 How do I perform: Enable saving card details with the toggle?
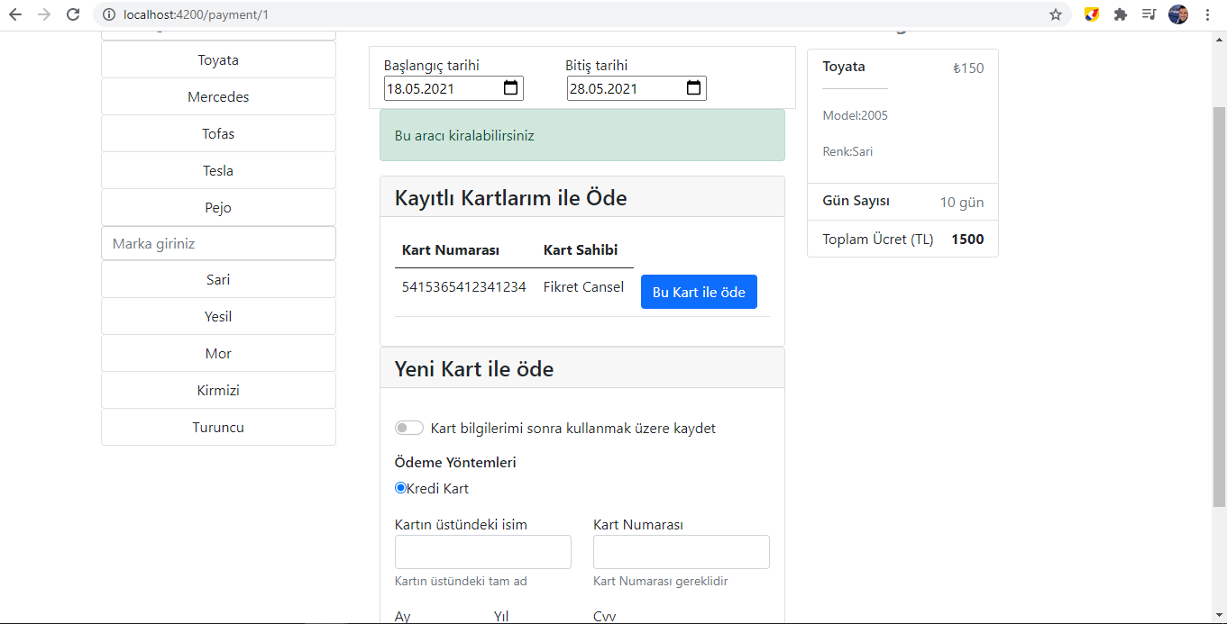click(x=408, y=427)
